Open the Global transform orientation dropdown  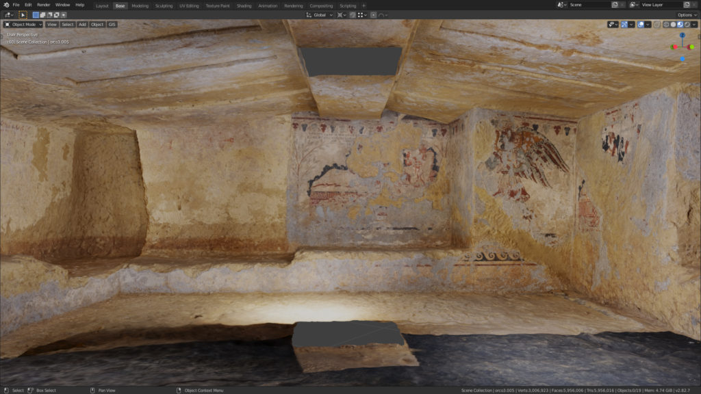320,15
